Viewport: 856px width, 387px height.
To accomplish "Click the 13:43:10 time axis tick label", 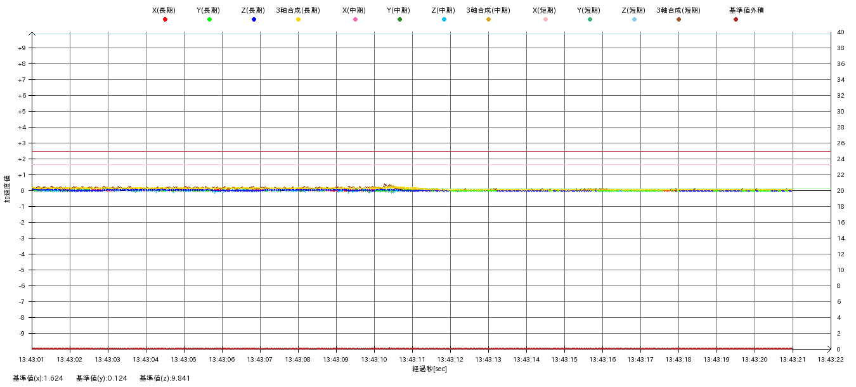I will pos(374,360).
